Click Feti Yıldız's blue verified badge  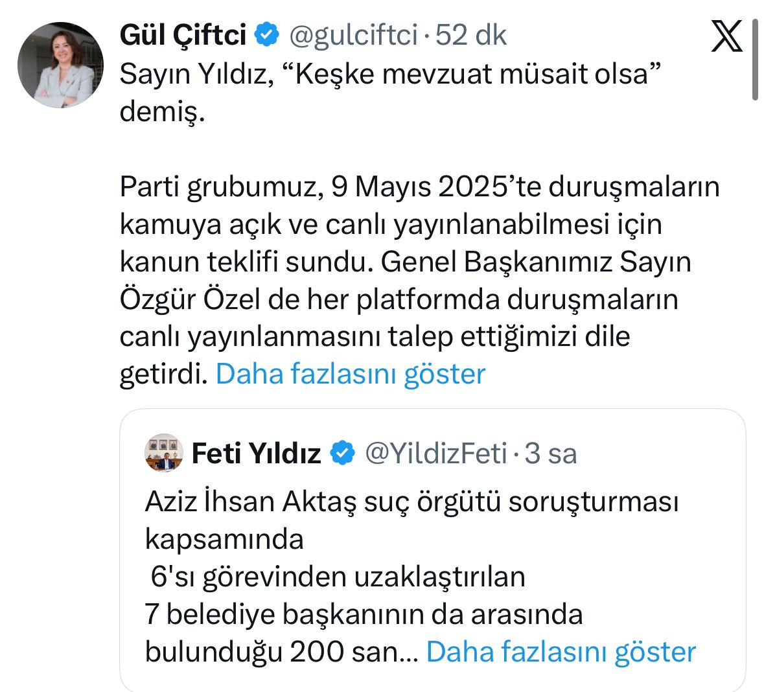click(343, 453)
